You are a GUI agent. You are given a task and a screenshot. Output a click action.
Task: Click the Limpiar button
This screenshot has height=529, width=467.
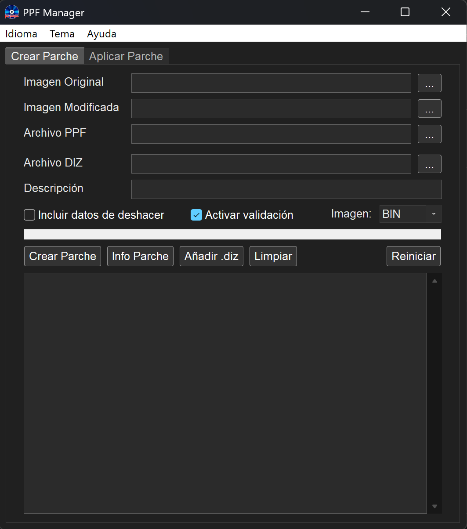[273, 256]
